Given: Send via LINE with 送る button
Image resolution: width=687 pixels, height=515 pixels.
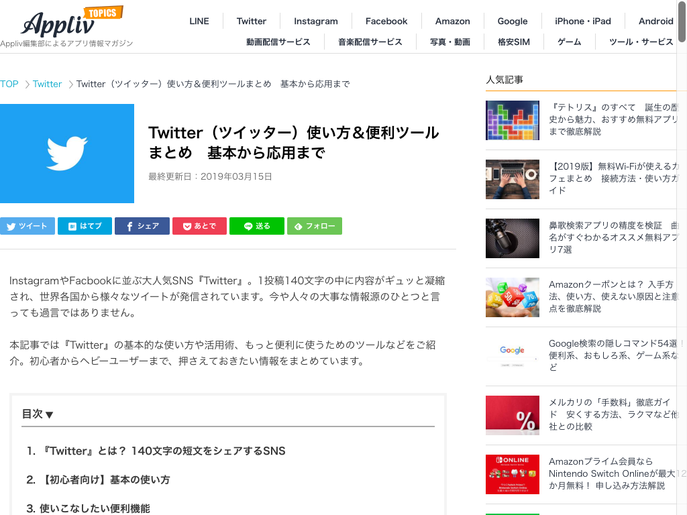Looking at the screenshot, I should [x=257, y=226].
